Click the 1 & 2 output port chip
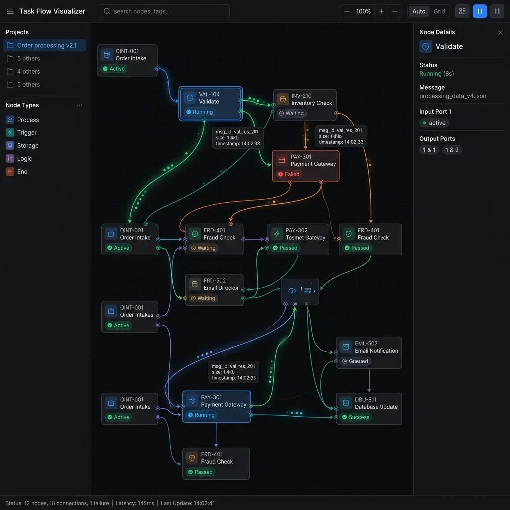The width and height of the screenshot is (510, 510). pyautogui.click(x=452, y=150)
